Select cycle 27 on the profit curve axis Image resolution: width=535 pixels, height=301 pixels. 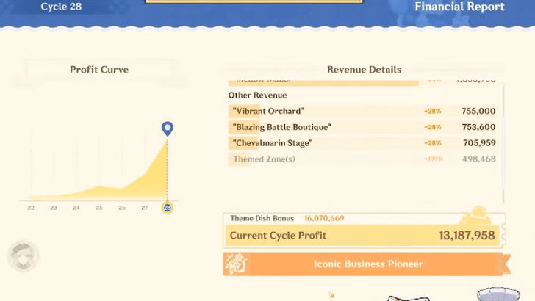tap(145, 208)
